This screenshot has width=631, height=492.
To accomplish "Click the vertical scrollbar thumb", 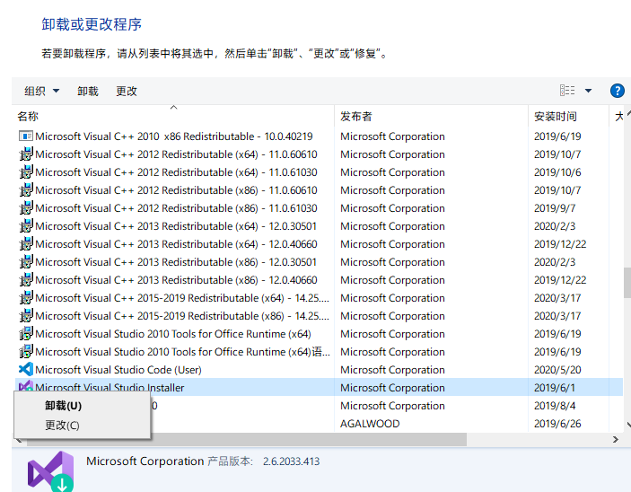I will [627, 283].
